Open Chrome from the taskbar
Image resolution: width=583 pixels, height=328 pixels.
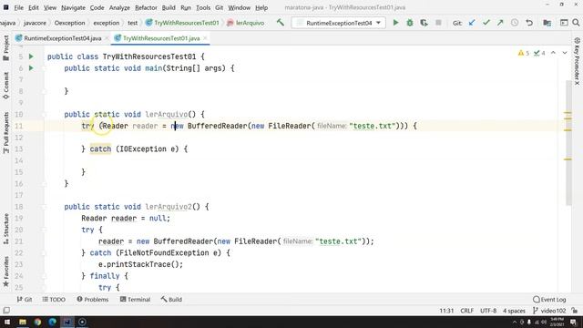point(37,322)
